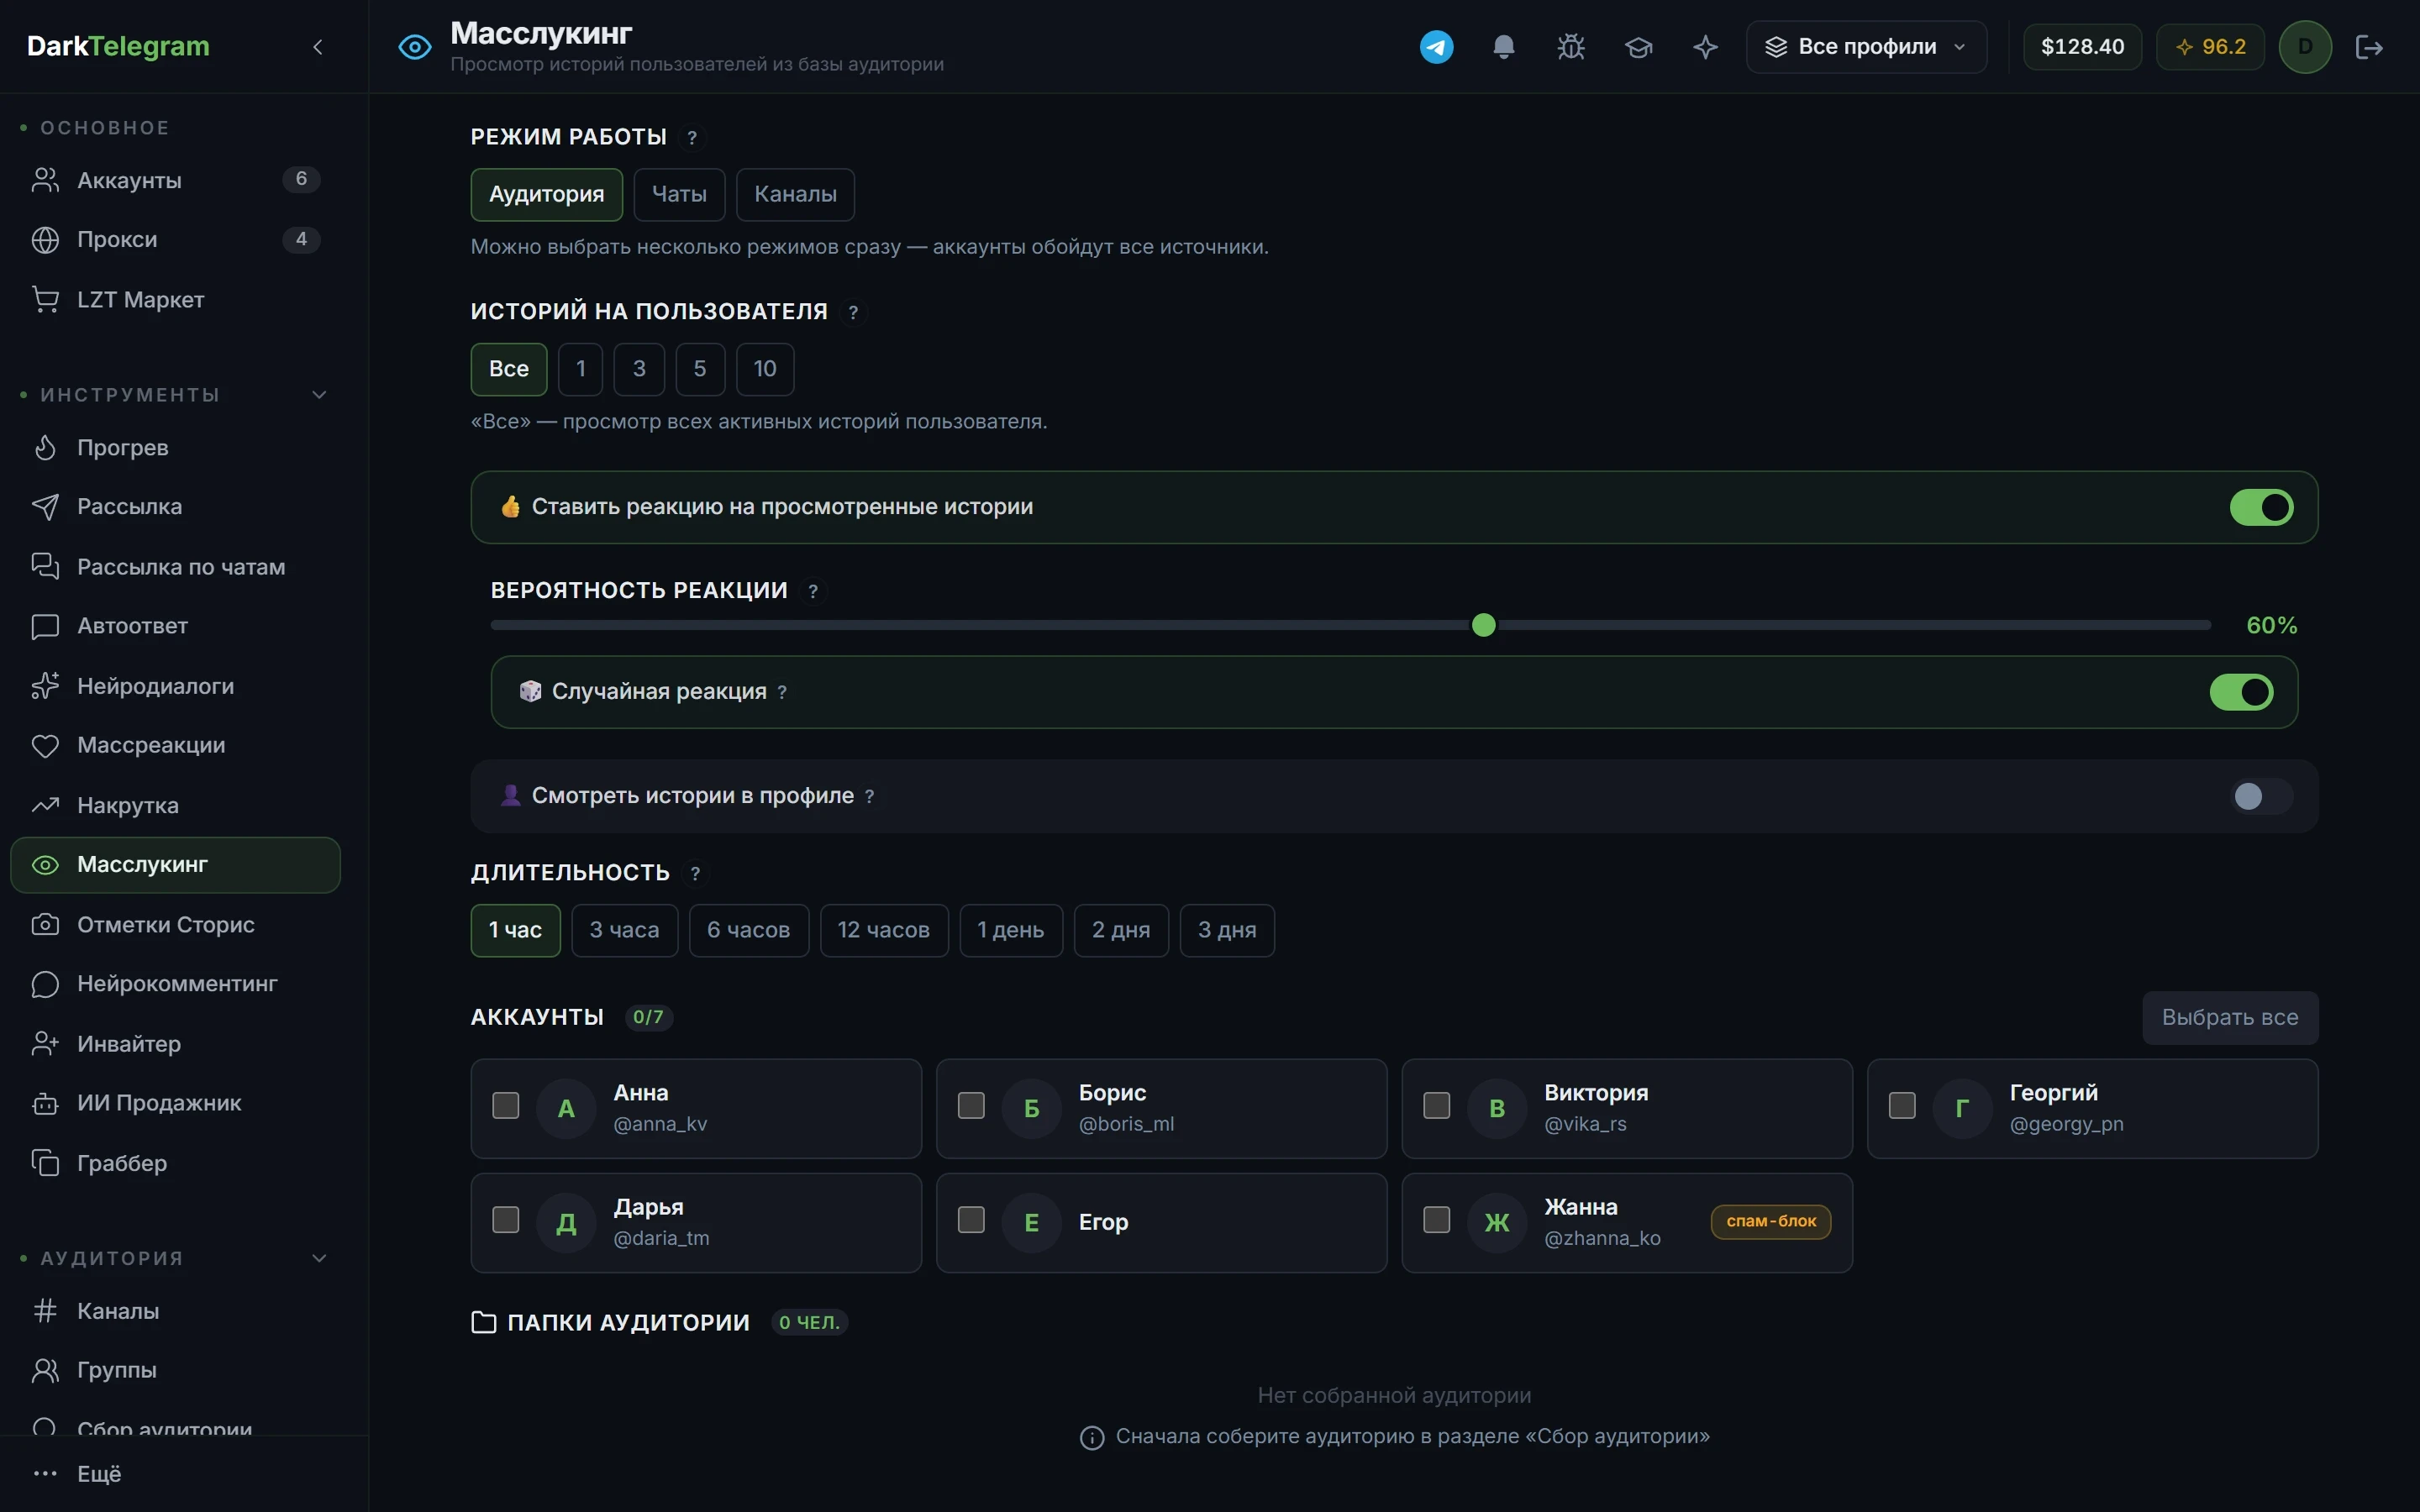Turn off the Случайная реакция switch
The width and height of the screenshot is (2420, 1512).
pyautogui.click(x=2241, y=692)
